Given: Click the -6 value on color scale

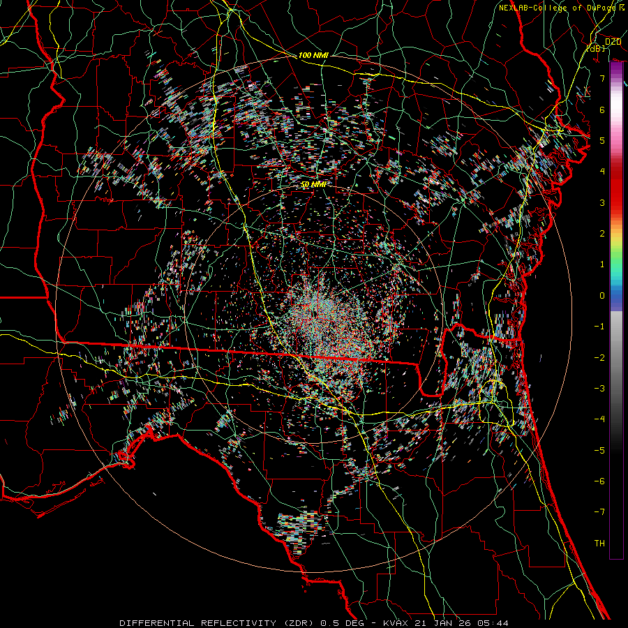Looking at the screenshot, I should pyautogui.click(x=599, y=481).
